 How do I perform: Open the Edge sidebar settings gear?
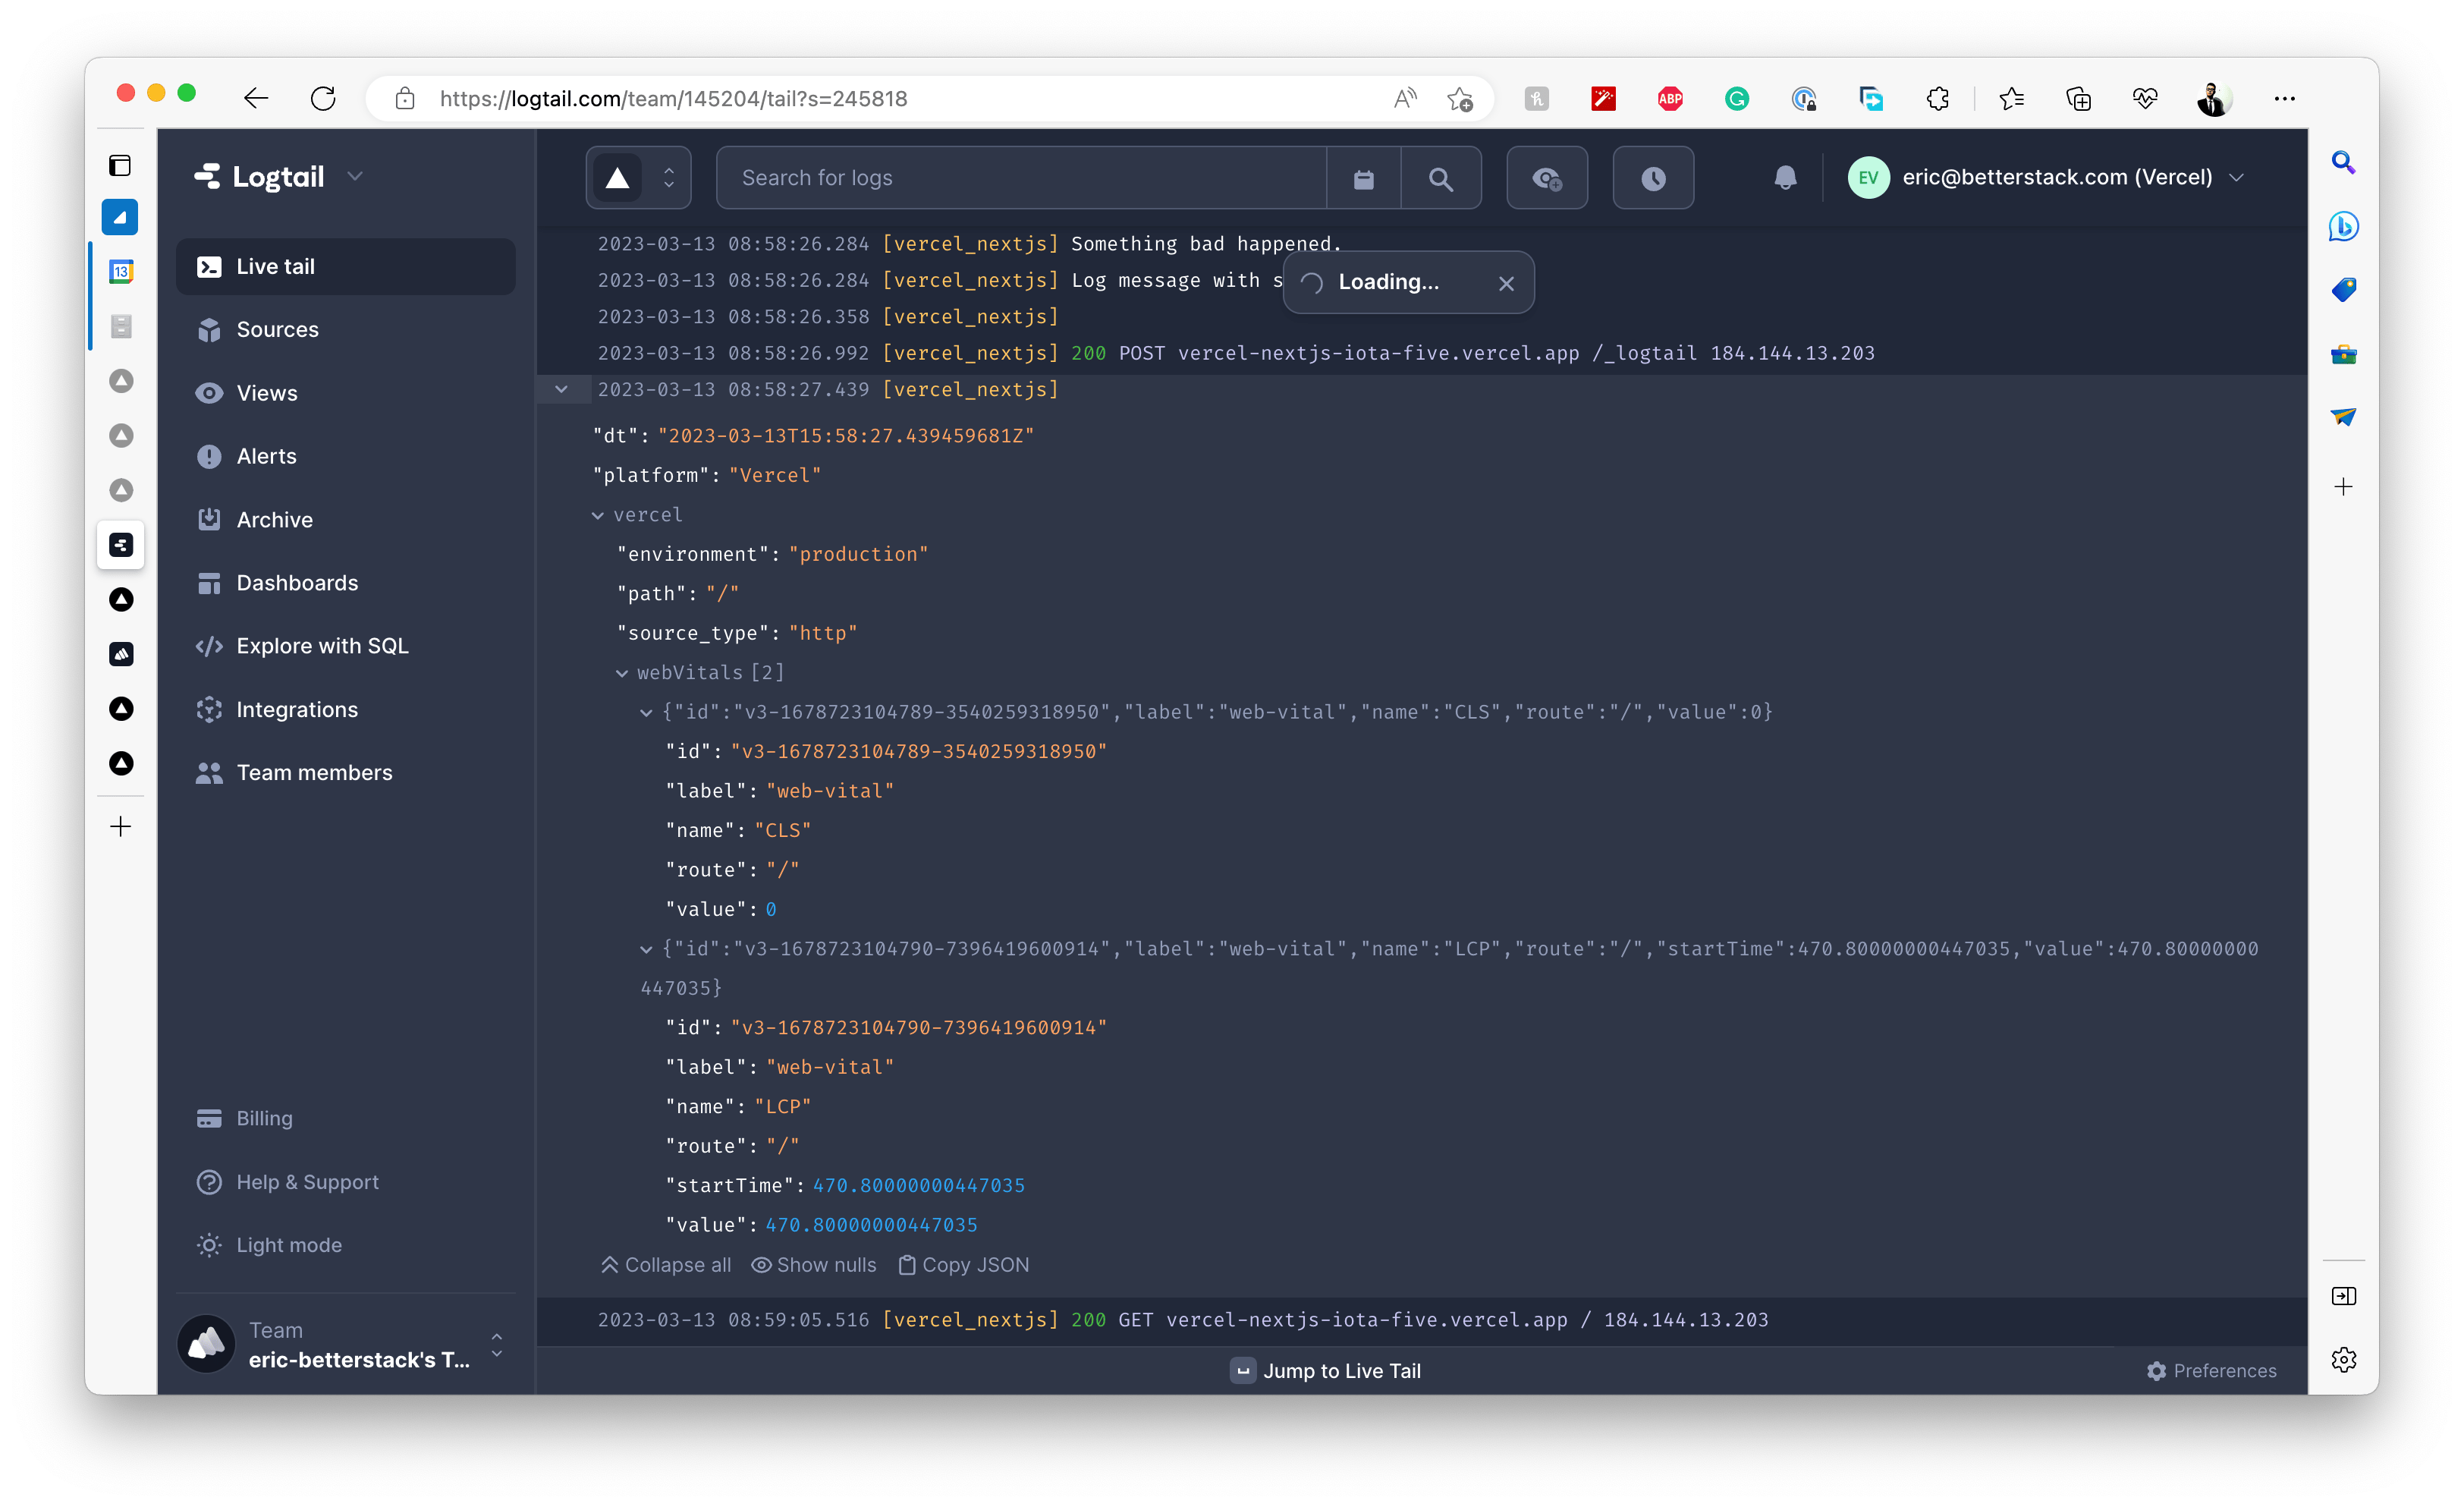click(2343, 1359)
